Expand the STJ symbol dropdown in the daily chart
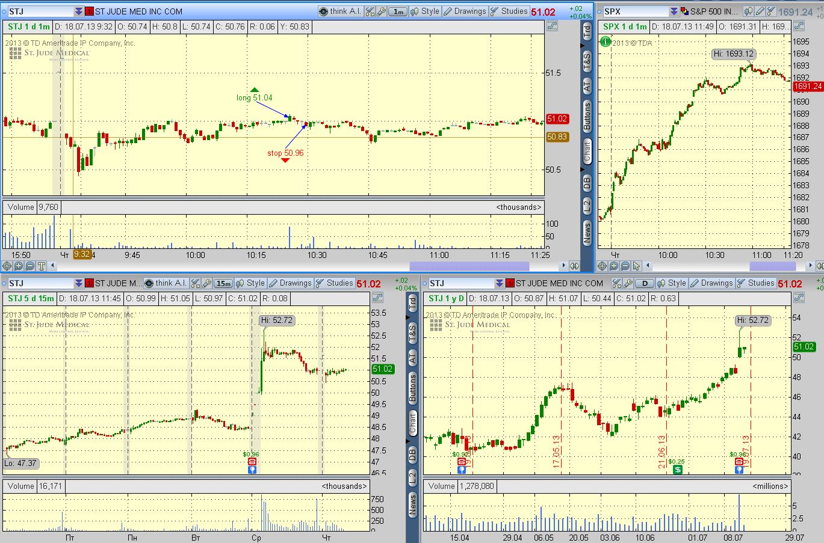824x543 pixels. pyautogui.click(x=500, y=283)
